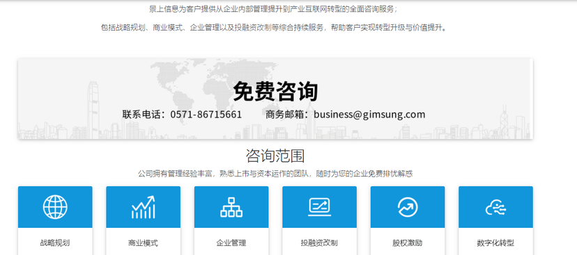
Task: Click the cloud data icon for 数字化转型
Action: [x=495, y=208]
